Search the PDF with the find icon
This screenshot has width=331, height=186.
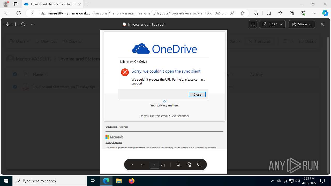199,165
